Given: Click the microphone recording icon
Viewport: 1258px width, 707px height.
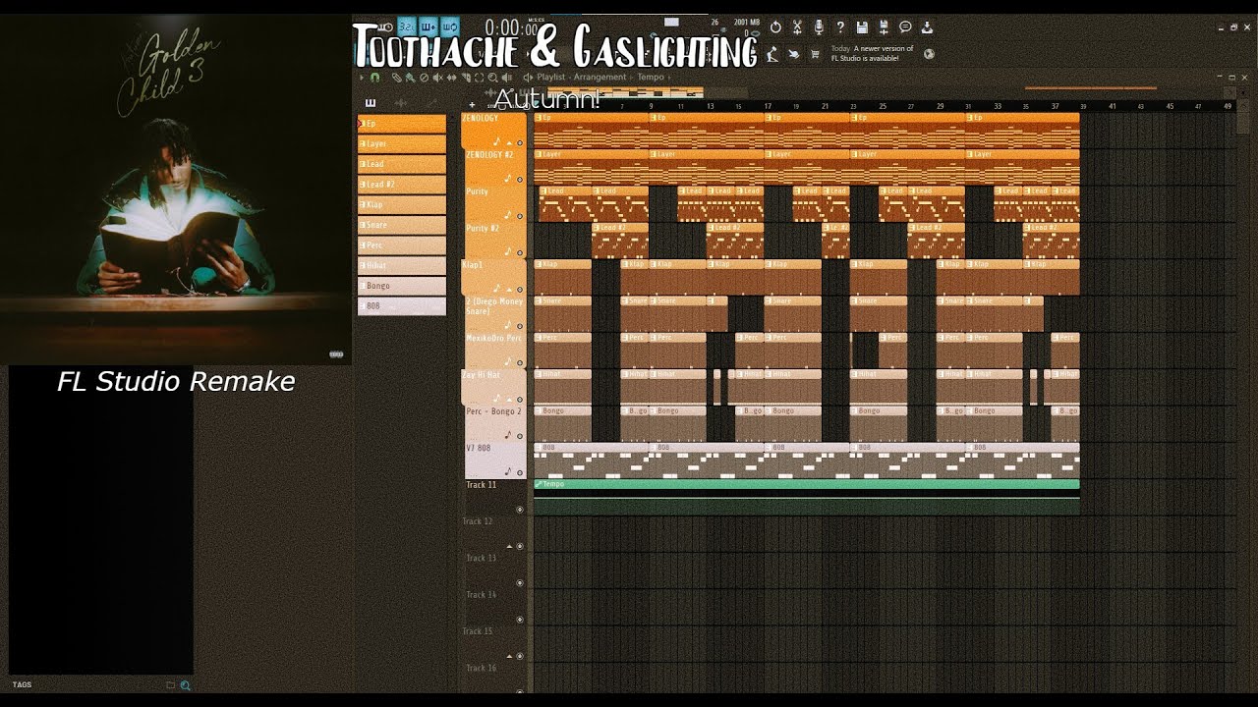Looking at the screenshot, I should (819, 27).
